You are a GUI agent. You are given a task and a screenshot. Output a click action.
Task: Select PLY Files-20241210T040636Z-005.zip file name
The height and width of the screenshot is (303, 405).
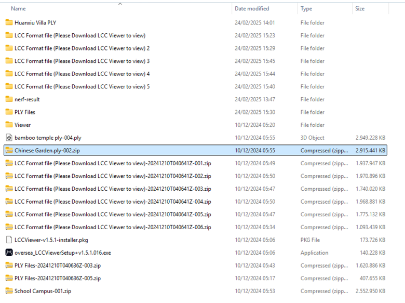coord(58,279)
